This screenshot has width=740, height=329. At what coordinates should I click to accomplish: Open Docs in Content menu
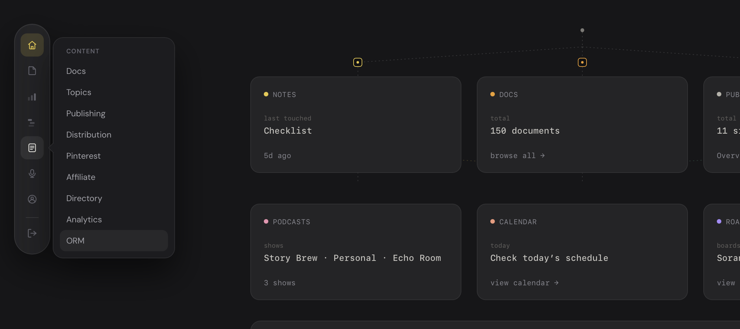point(114,71)
